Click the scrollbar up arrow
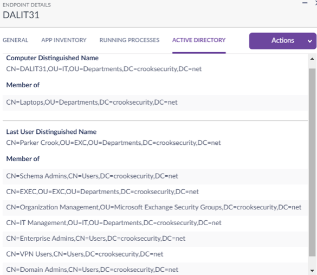The image size is (317, 275). 312,59
